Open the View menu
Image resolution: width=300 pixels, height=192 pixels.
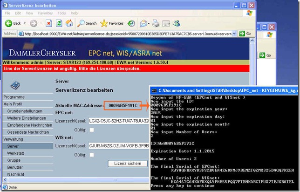pos(29,13)
